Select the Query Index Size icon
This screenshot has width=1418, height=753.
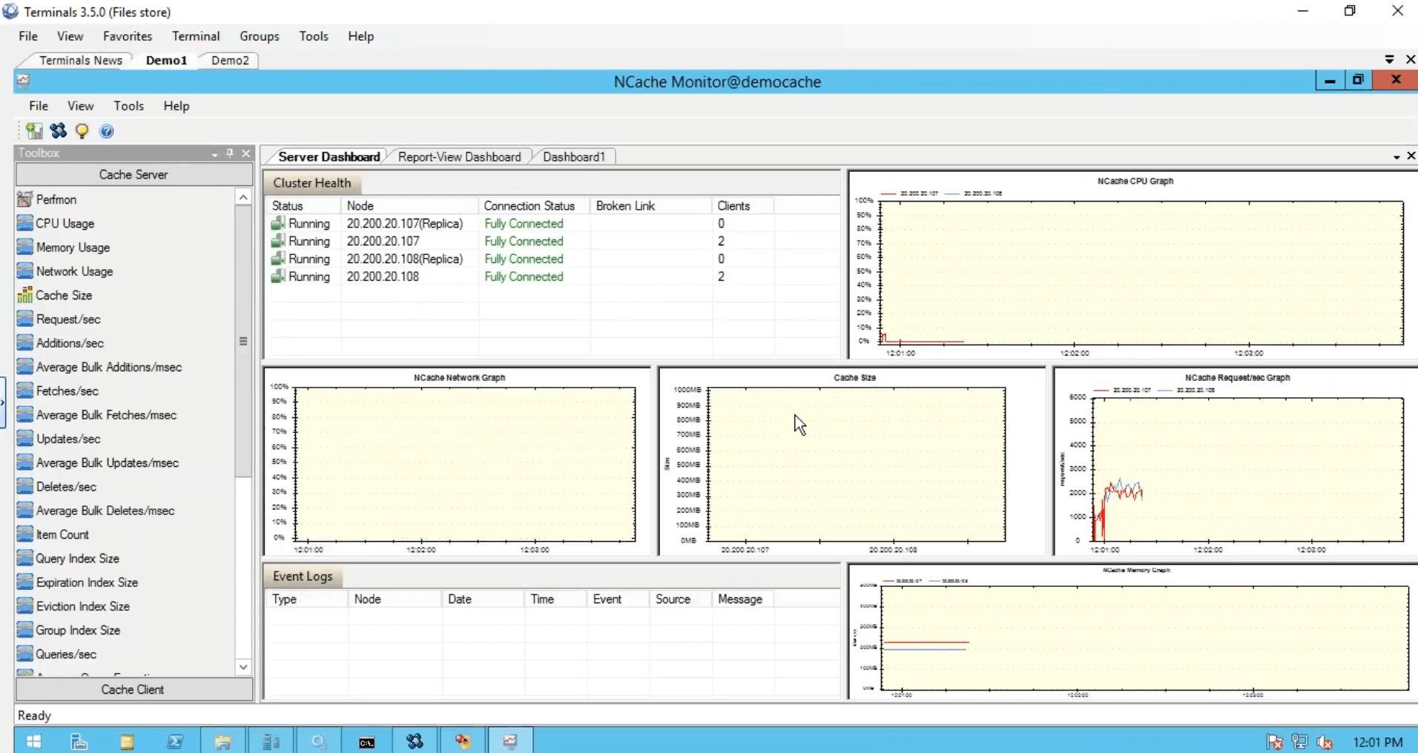[24, 558]
